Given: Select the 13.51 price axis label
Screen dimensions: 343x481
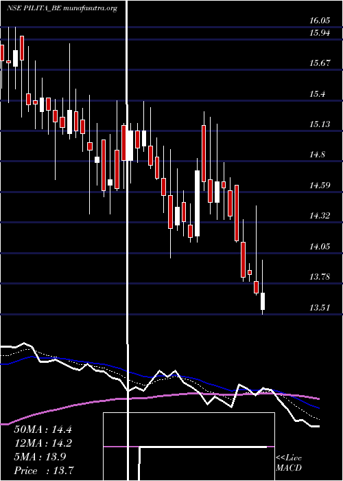Looking at the screenshot, I should (320, 307).
